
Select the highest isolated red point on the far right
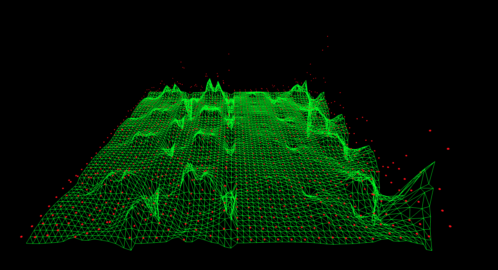click(430, 130)
